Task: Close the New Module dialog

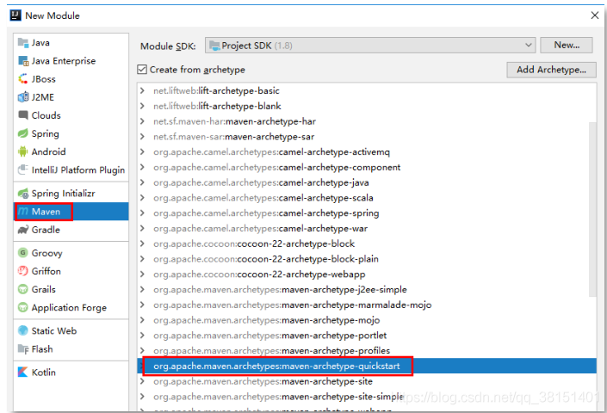Action: coord(595,15)
